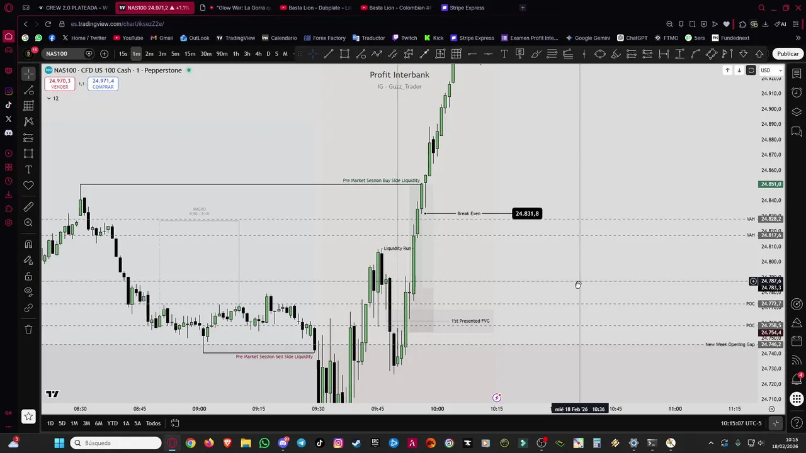
Task: Click the favorite star at bottom-left
Action: [x=28, y=417]
